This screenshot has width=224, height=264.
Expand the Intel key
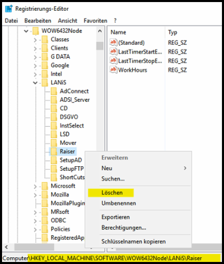coord(35,74)
